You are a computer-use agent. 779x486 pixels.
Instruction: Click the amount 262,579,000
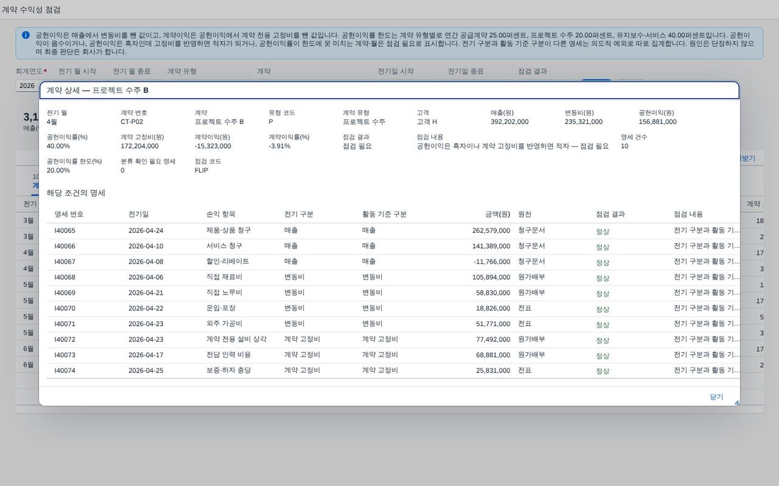(491, 231)
